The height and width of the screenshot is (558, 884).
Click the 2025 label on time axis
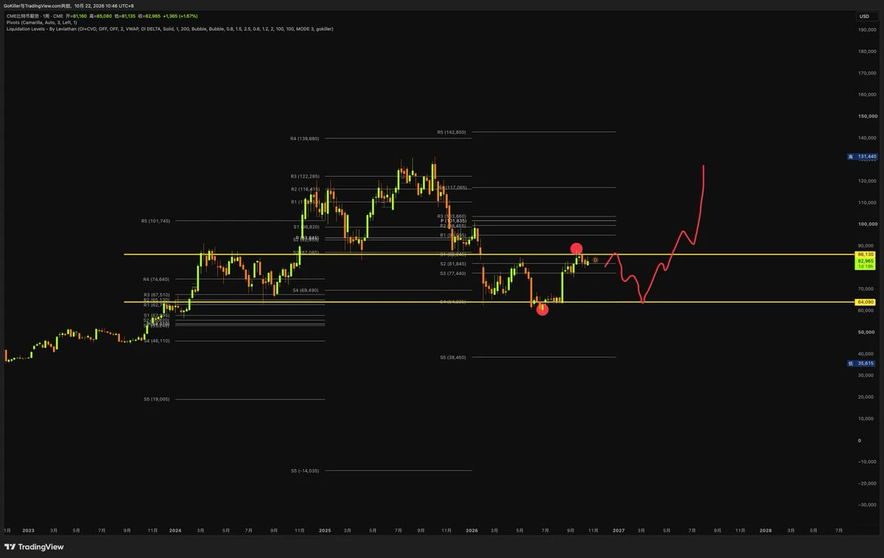[x=325, y=530]
